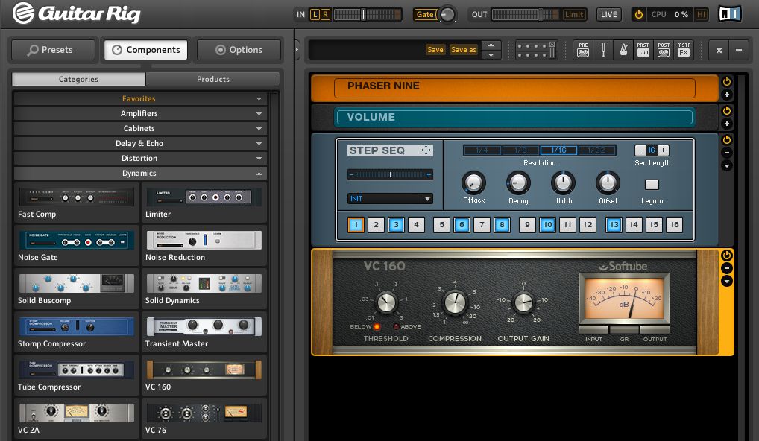Viewport: 759px width, 441px height.
Task: Toggle Volume module power button
Action: (727, 110)
